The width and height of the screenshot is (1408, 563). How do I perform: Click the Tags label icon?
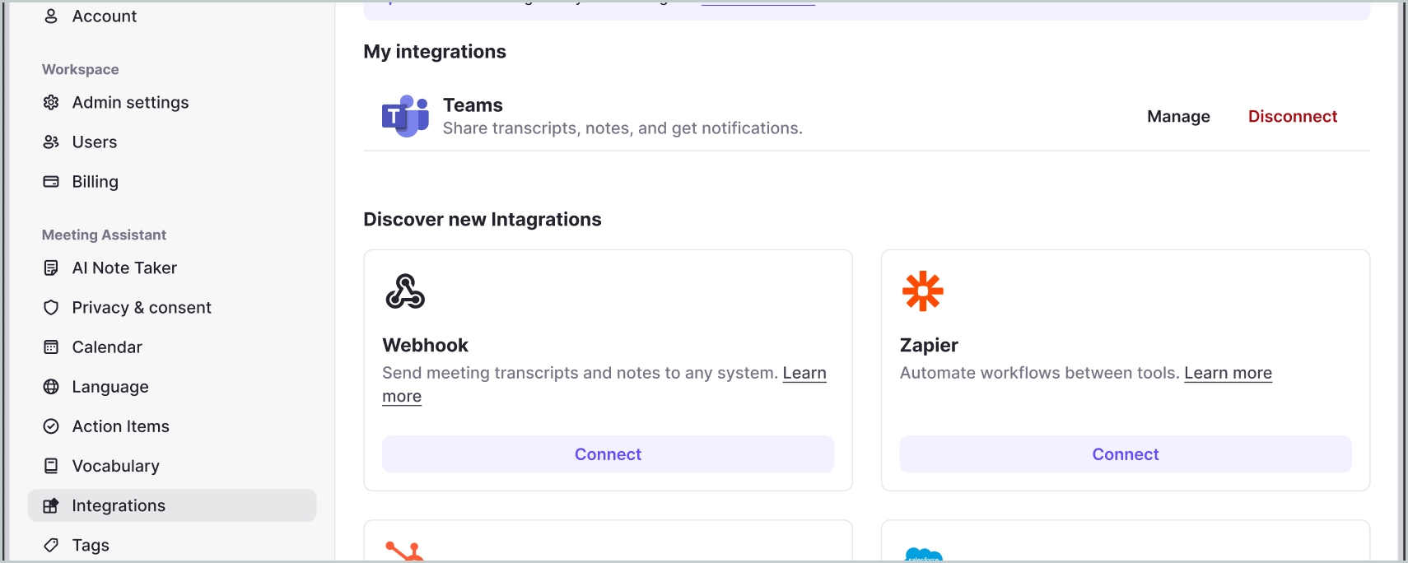[51, 545]
